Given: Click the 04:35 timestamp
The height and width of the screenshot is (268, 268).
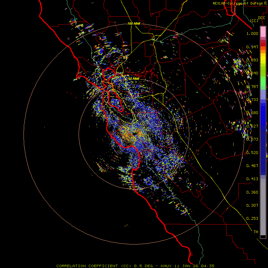Looking at the screenshot, I should [208, 266].
